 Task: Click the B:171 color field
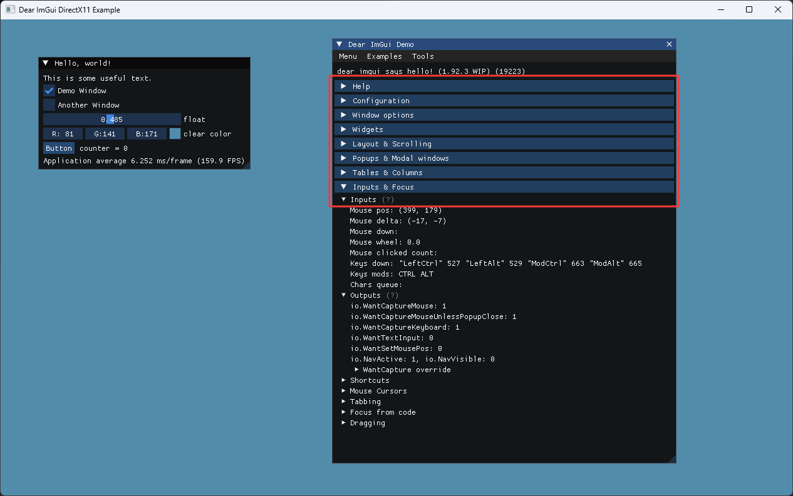pos(147,134)
